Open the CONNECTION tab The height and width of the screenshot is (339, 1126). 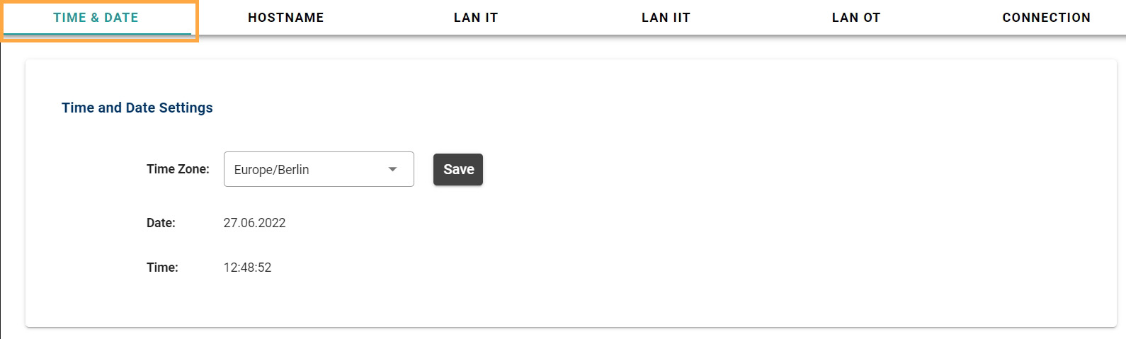tap(1046, 18)
